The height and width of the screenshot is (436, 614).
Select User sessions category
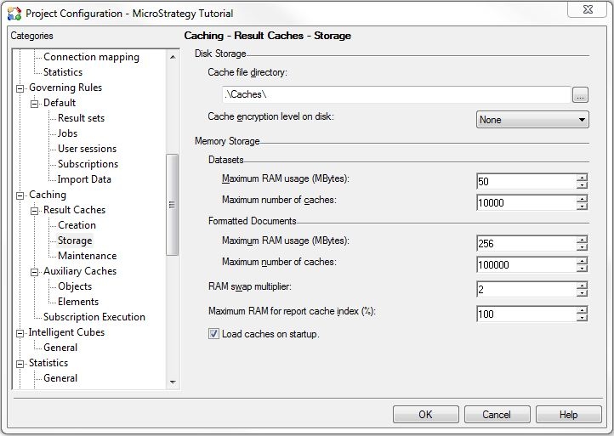[87, 149]
